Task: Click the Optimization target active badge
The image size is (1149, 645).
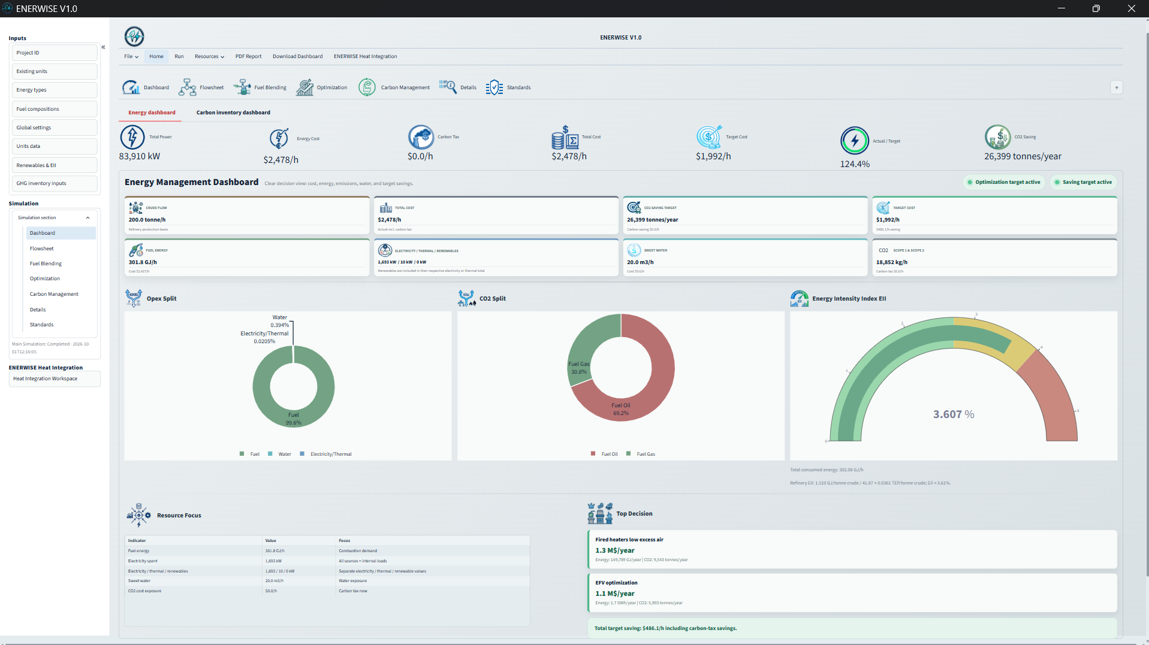Action: [x=1004, y=182]
